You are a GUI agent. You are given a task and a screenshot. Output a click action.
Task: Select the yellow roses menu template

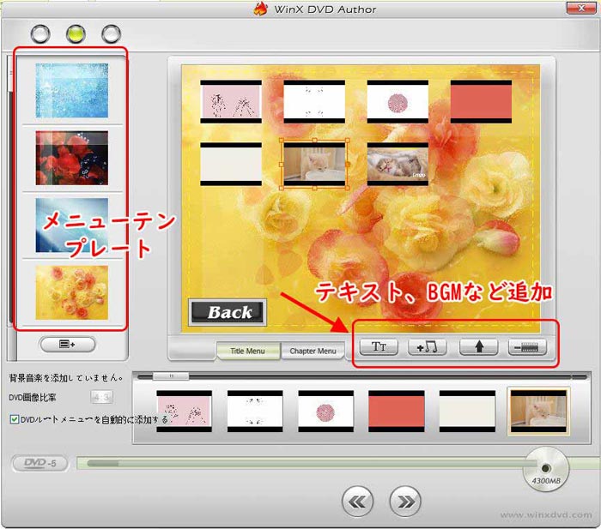72,292
